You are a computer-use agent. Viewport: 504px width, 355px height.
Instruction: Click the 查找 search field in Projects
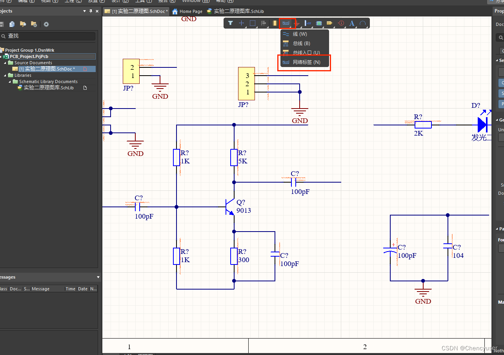(48, 36)
